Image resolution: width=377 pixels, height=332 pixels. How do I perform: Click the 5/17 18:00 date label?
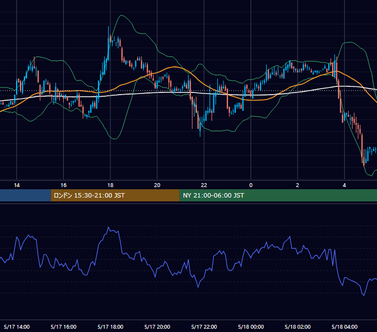110,326
